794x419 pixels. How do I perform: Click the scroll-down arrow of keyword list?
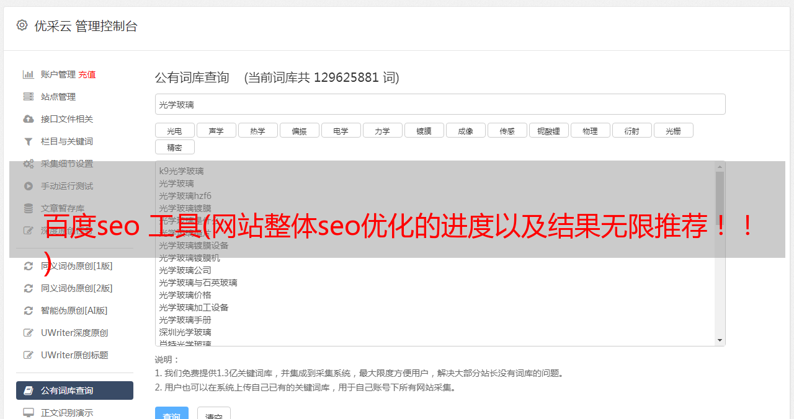click(x=720, y=340)
